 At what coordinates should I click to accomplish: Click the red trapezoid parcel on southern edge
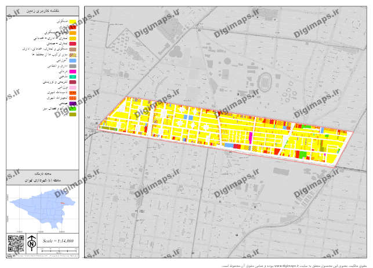tap(277, 151)
